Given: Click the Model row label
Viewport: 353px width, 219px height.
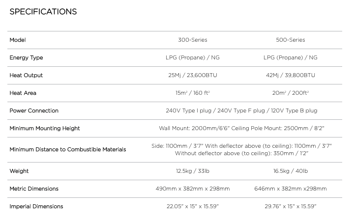Looking at the screenshot, I should coord(18,40).
